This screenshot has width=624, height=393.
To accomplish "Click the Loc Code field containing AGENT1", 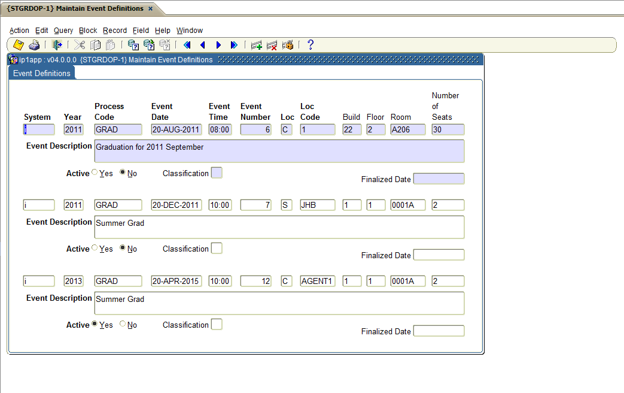I will tap(317, 281).
